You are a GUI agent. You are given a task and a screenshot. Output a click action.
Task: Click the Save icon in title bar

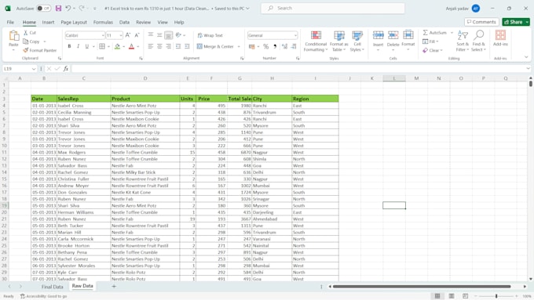pos(58,8)
